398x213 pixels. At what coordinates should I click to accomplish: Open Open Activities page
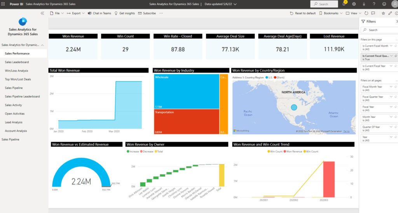[x=15, y=114]
